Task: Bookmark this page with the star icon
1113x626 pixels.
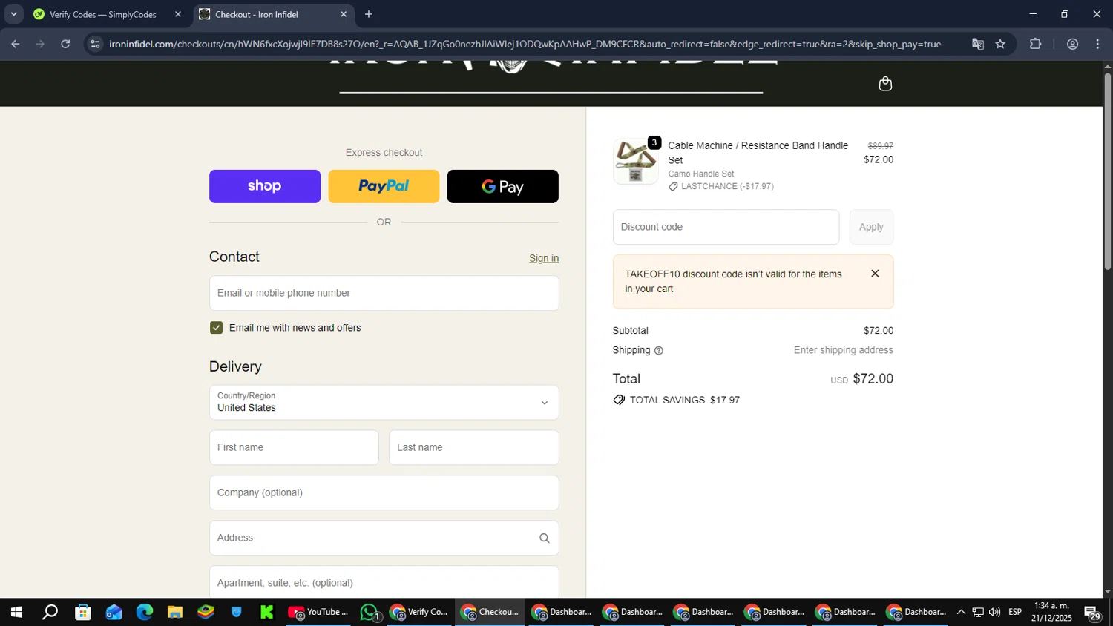Action: [1000, 44]
